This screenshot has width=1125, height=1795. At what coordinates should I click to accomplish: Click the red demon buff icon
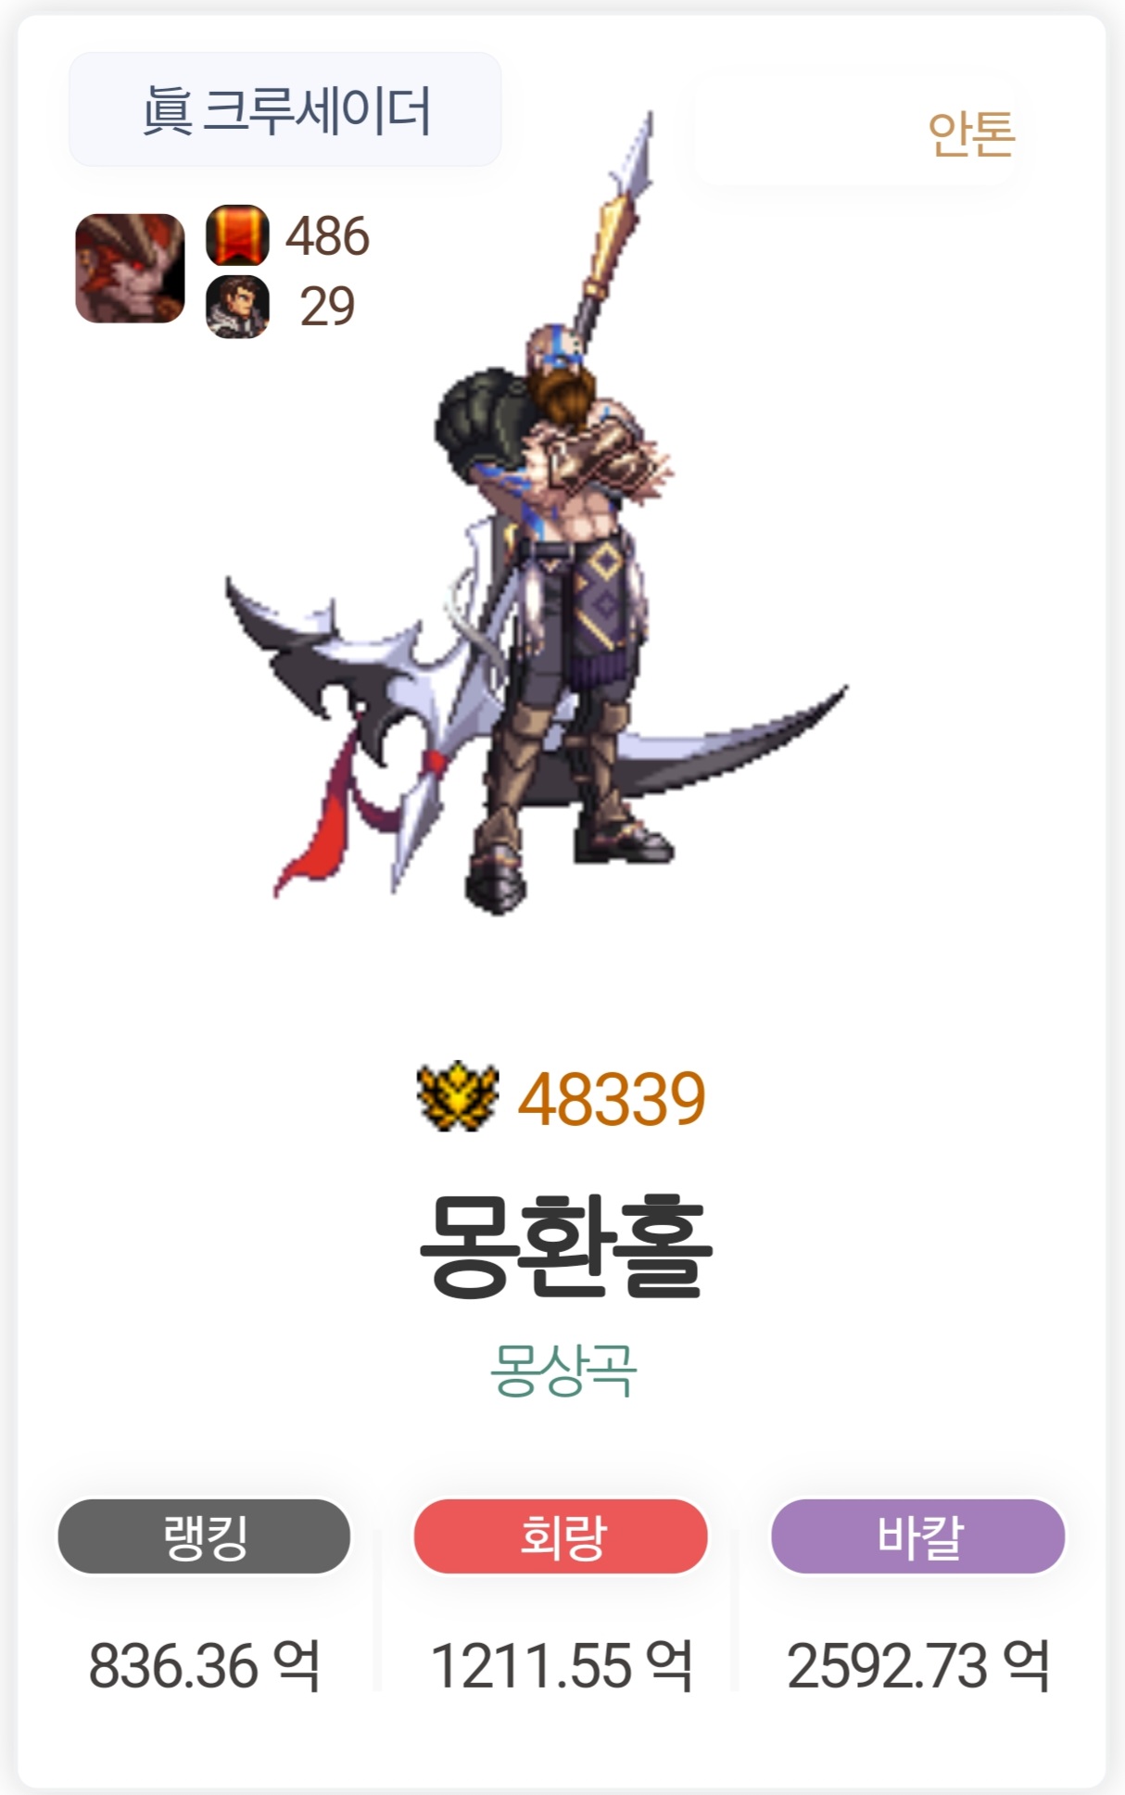tap(130, 268)
